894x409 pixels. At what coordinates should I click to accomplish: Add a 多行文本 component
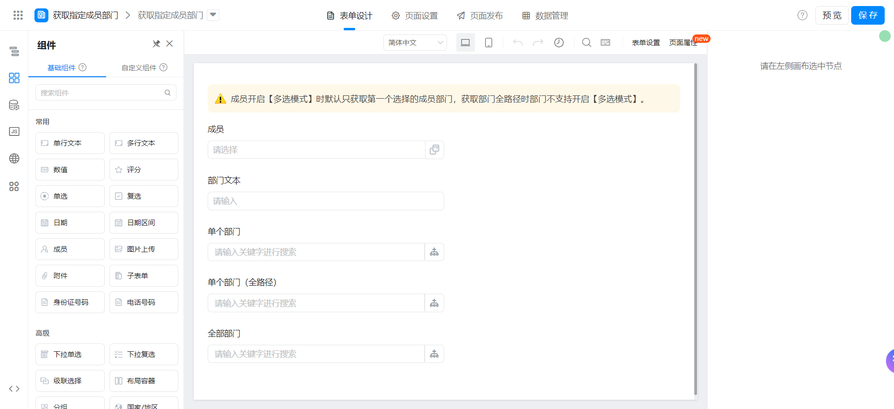pos(144,143)
